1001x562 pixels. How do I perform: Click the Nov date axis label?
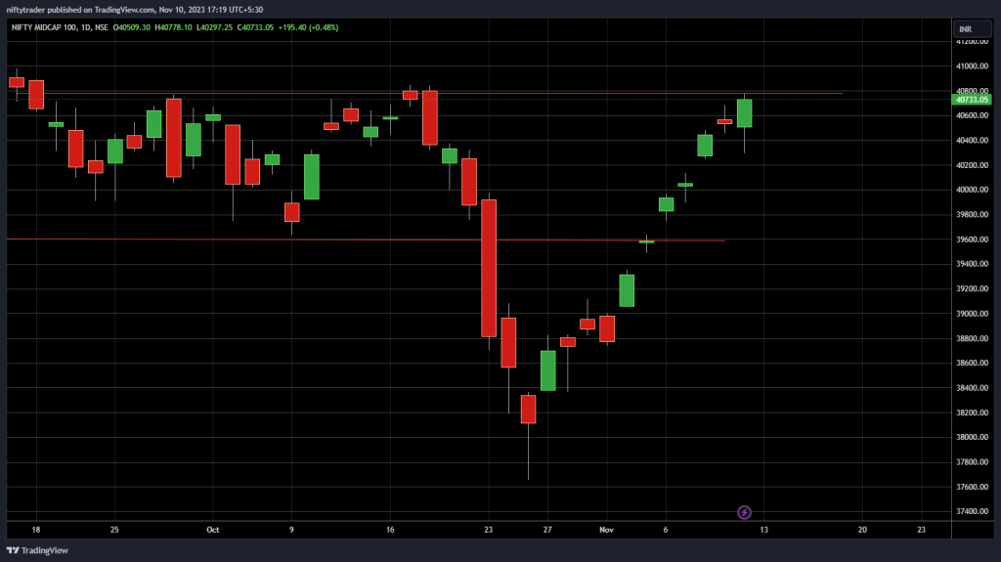(606, 530)
